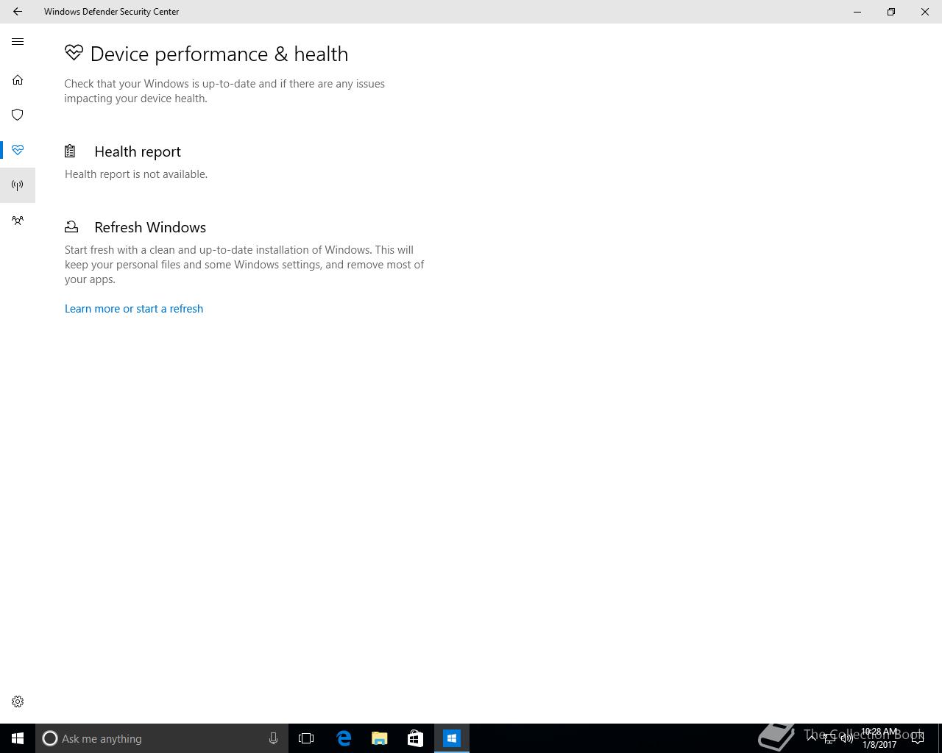Open the hamburger navigation menu
The image size is (942, 753).
18,42
